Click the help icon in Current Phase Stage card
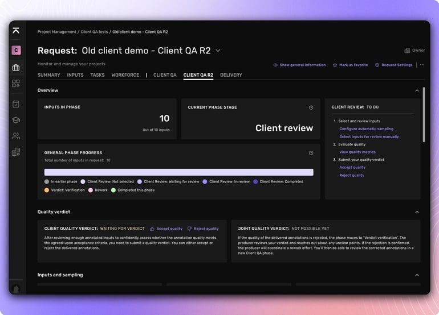Screen dimensions: 439x315 pos(311,107)
